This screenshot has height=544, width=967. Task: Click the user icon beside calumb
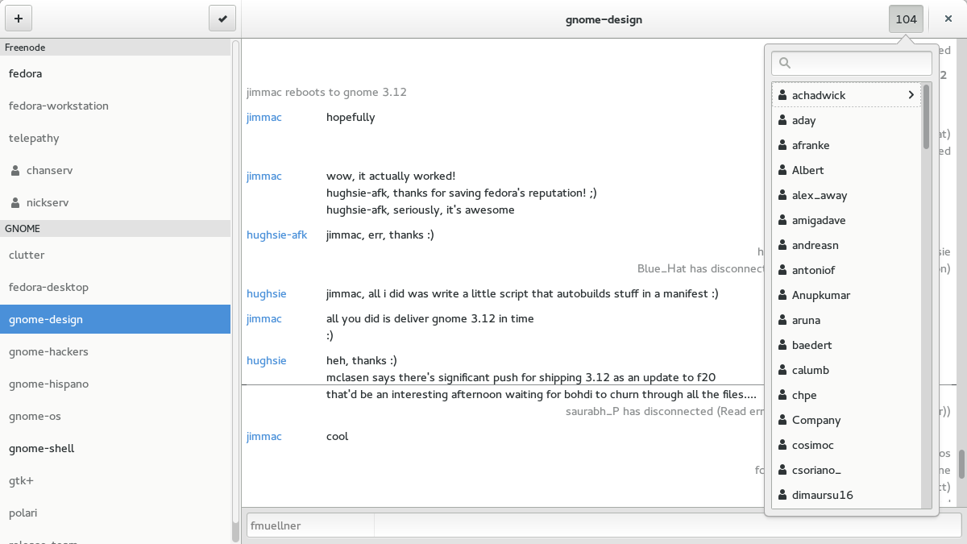pos(782,370)
